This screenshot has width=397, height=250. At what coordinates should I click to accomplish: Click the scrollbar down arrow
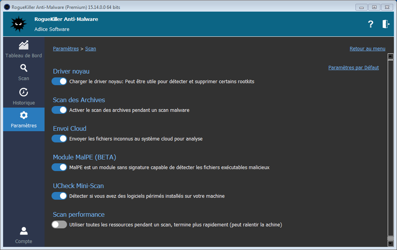coord(390,243)
